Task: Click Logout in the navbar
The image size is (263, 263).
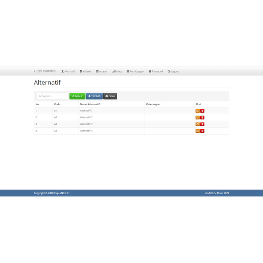Action: 173,71
